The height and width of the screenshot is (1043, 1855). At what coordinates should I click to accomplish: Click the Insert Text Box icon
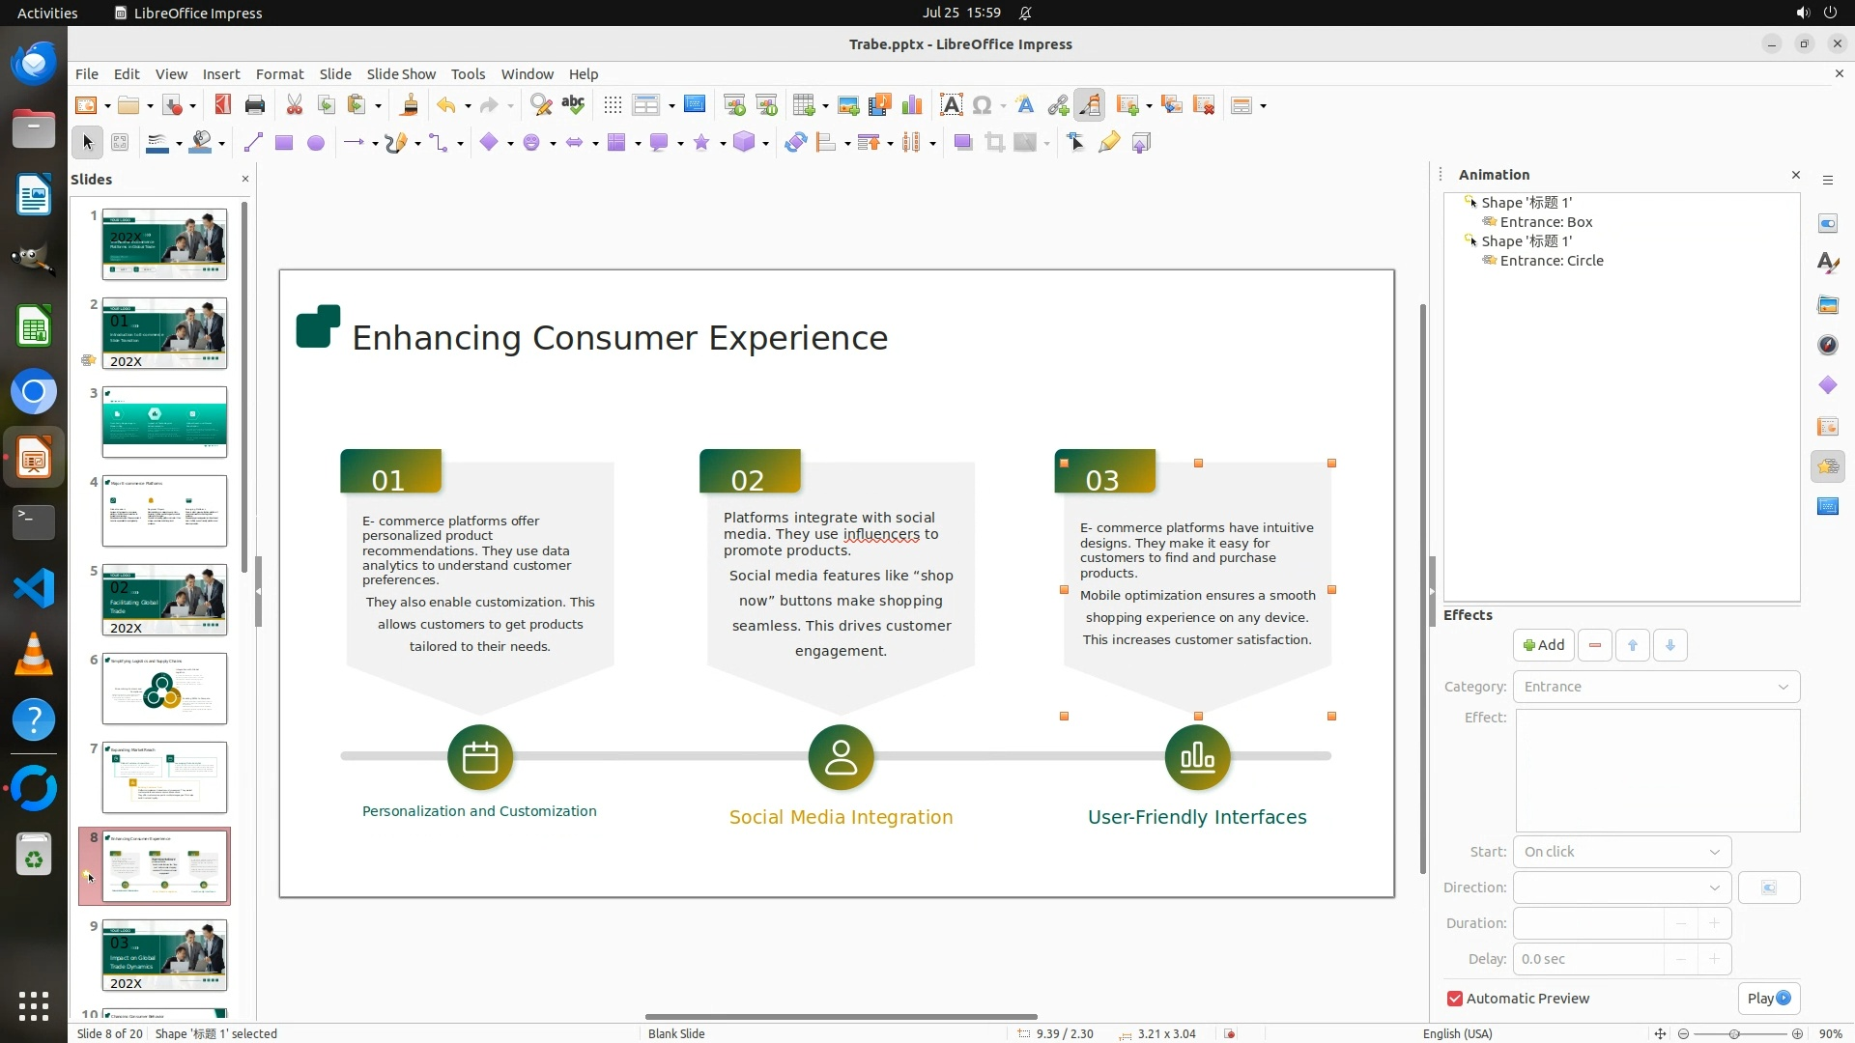951,105
